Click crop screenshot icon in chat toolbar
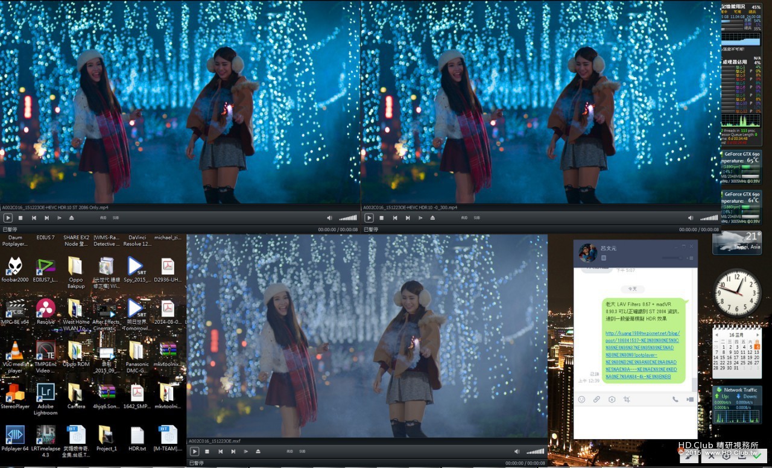This screenshot has height=468, width=772. point(627,399)
